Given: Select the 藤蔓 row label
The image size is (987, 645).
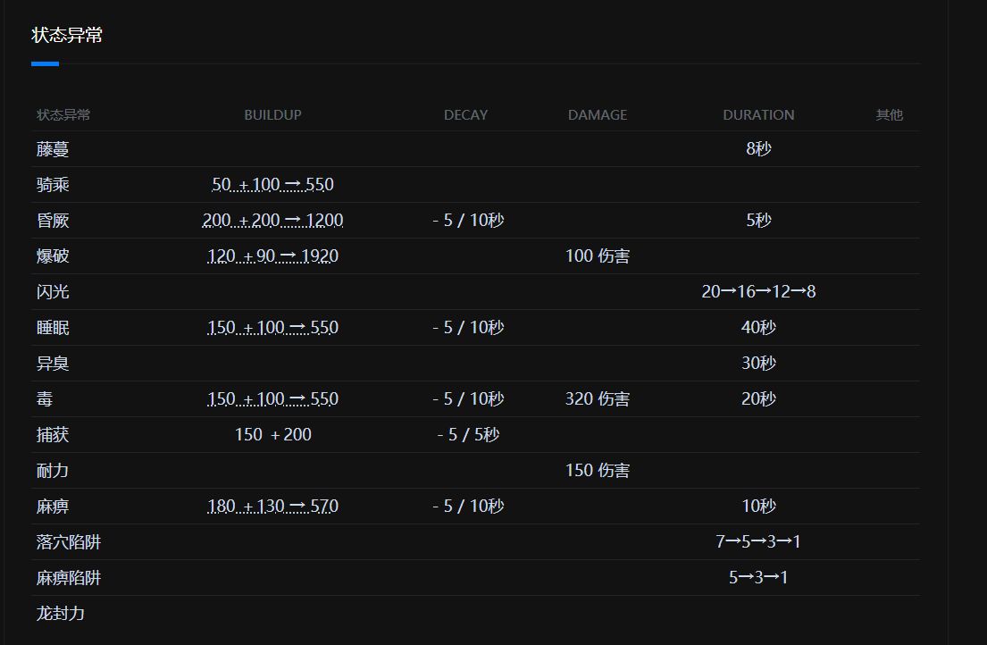Looking at the screenshot, I should [53, 149].
